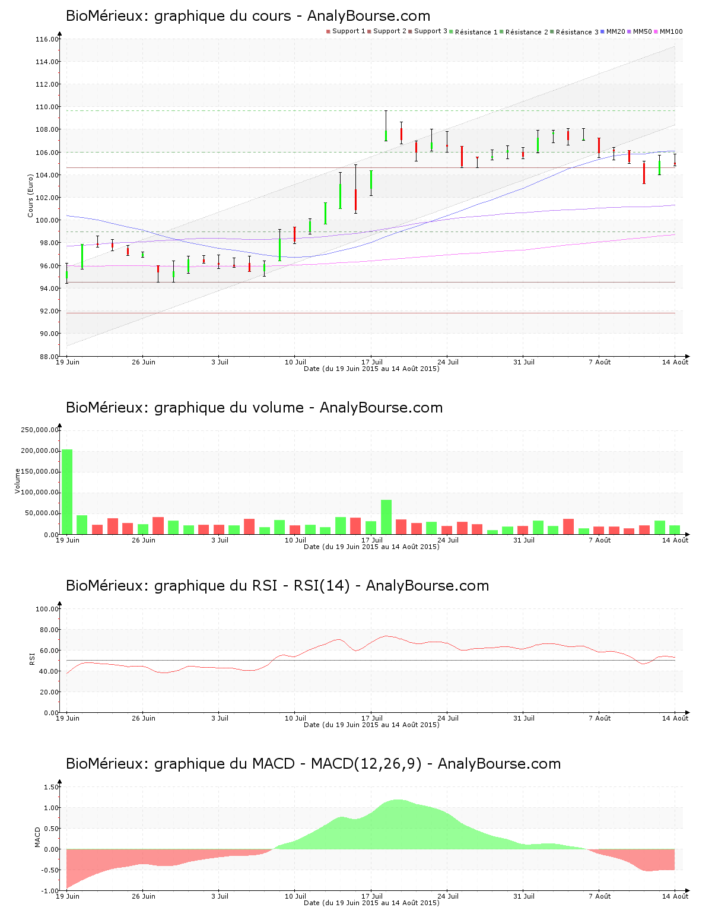
Task: Select the 'Support 1' legend label
Action: [348, 31]
